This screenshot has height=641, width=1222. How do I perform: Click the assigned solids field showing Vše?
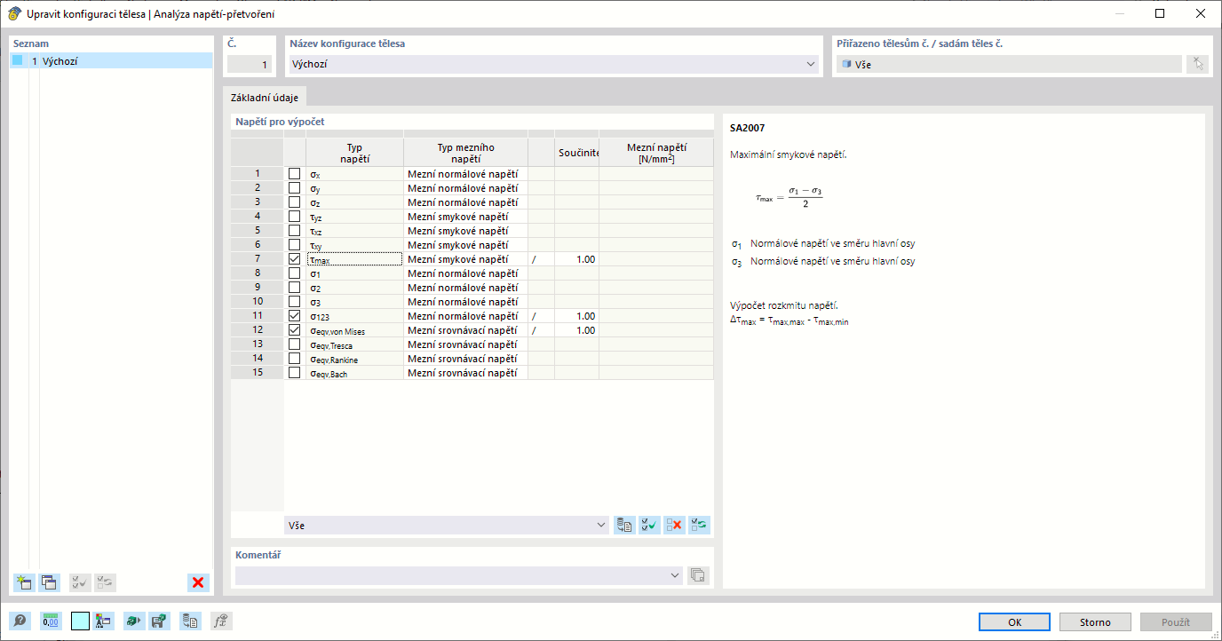pyautogui.click(x=1009, y=64)
